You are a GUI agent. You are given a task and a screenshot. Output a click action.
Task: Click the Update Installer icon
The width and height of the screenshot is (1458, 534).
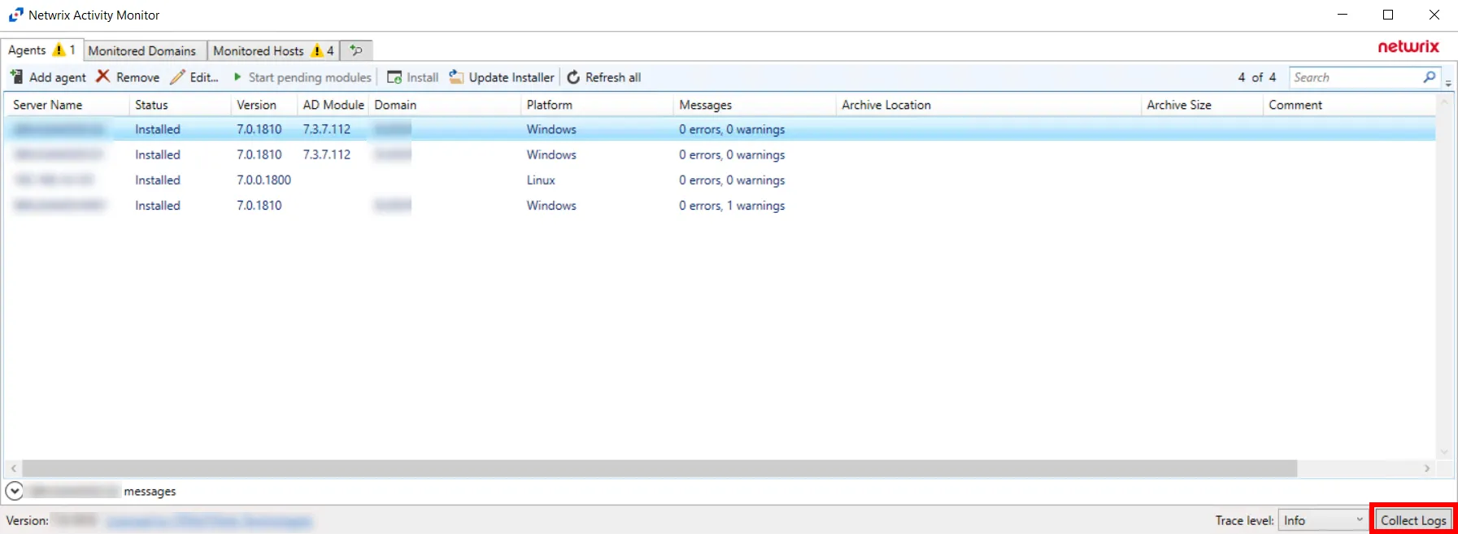456,77
